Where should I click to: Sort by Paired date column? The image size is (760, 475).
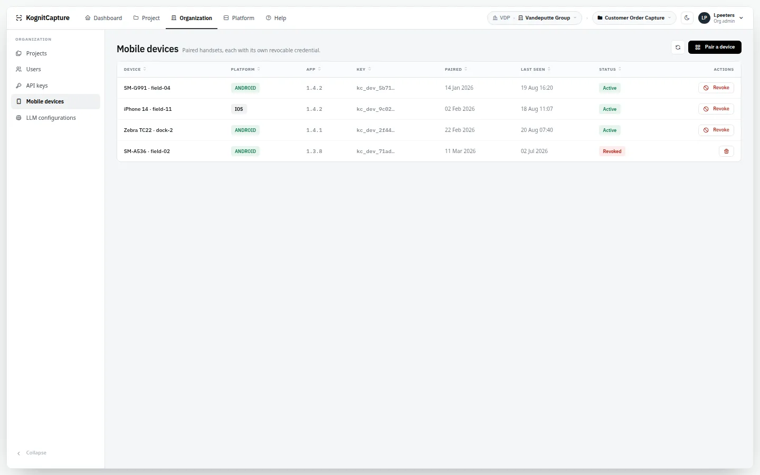(456, 69)
